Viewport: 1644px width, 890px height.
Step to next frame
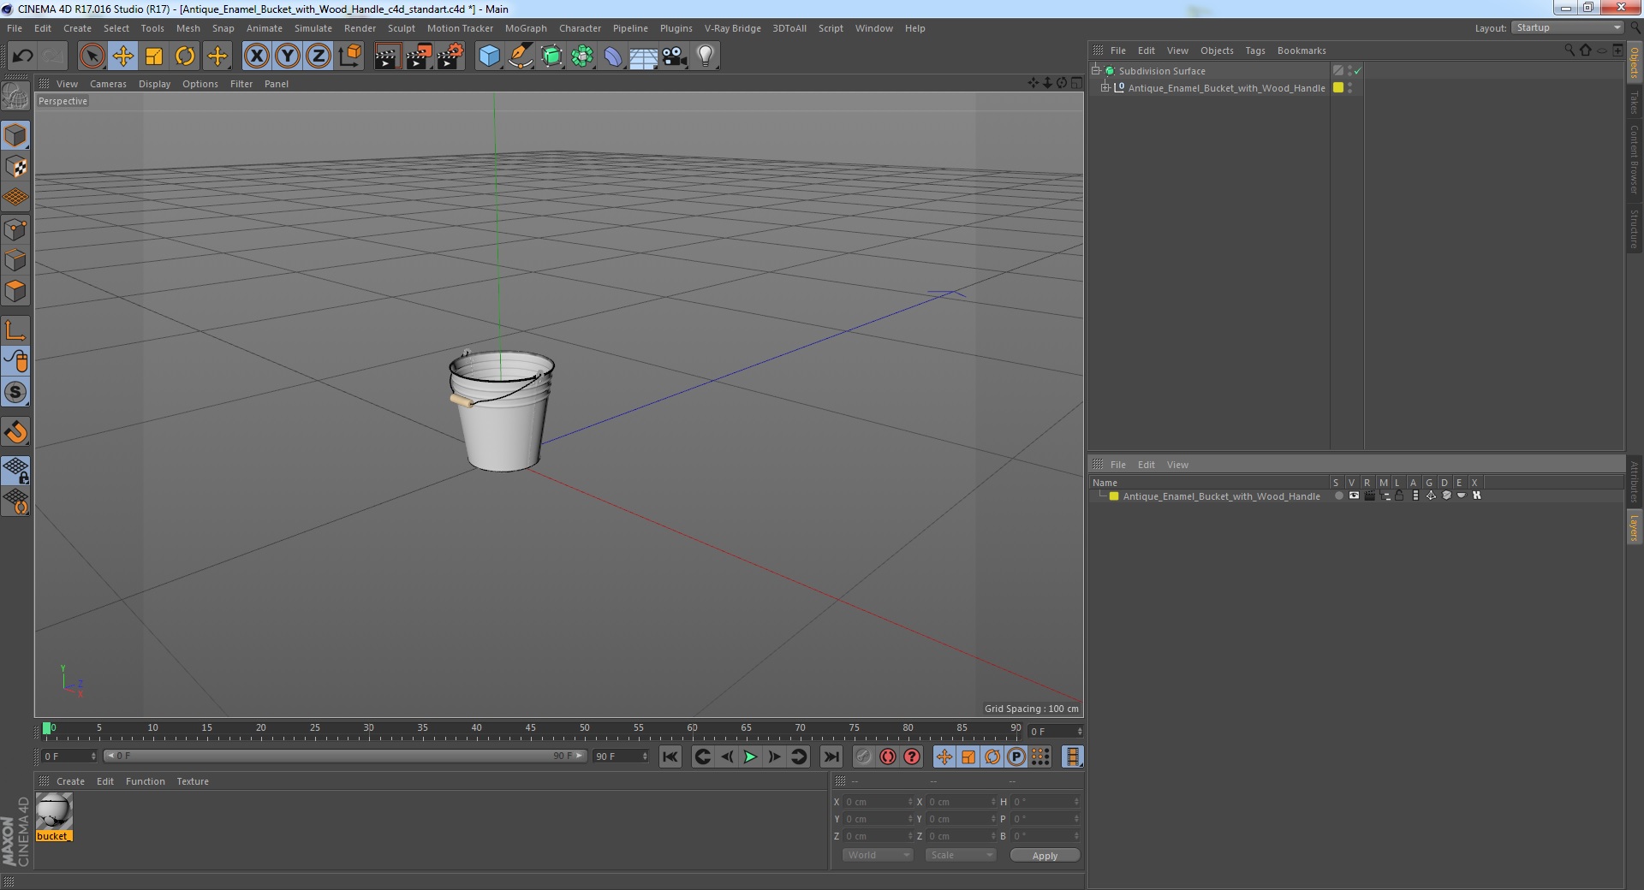click(x=774, y=756)
